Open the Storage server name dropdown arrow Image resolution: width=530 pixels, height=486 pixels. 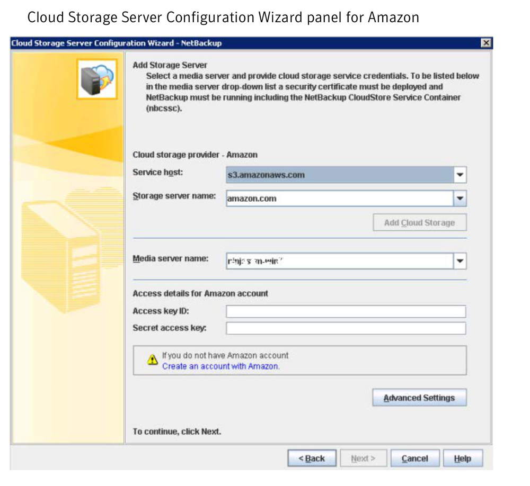point(460,198)
